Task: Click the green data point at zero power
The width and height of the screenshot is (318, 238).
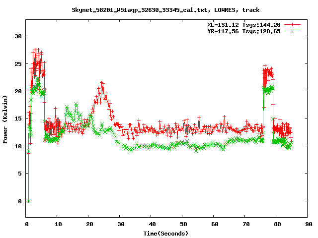Action: [29, 201]
